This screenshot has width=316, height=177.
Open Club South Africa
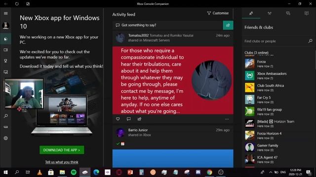278,88
